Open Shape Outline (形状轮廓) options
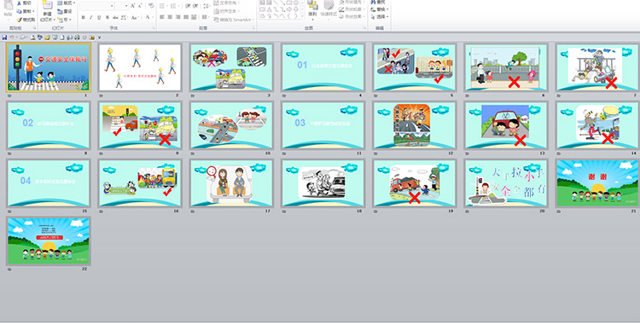 click(352, 9)
